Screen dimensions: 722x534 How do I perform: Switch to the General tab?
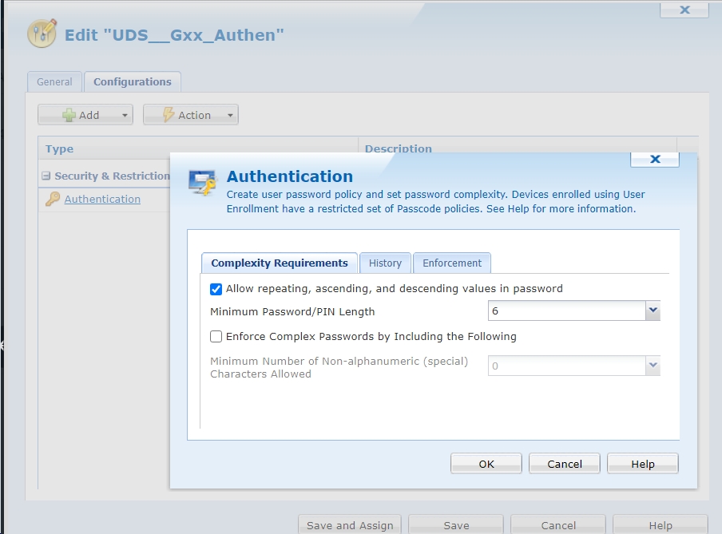click(54, 81)
